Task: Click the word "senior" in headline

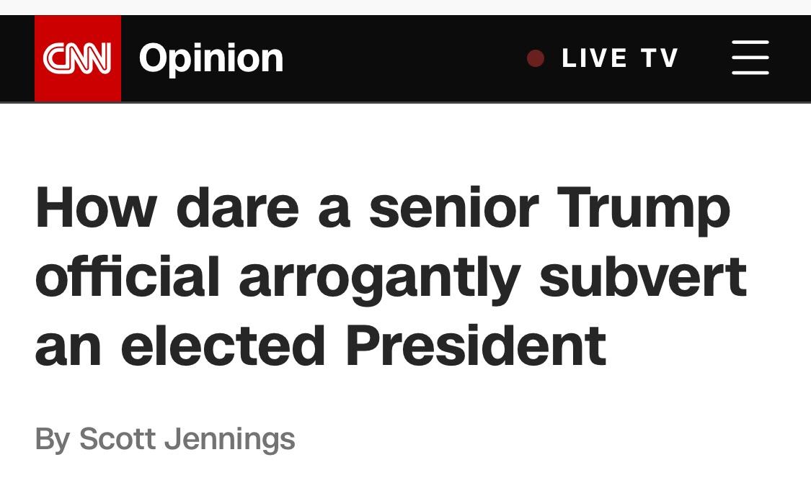Action: (x=454, y=209)
